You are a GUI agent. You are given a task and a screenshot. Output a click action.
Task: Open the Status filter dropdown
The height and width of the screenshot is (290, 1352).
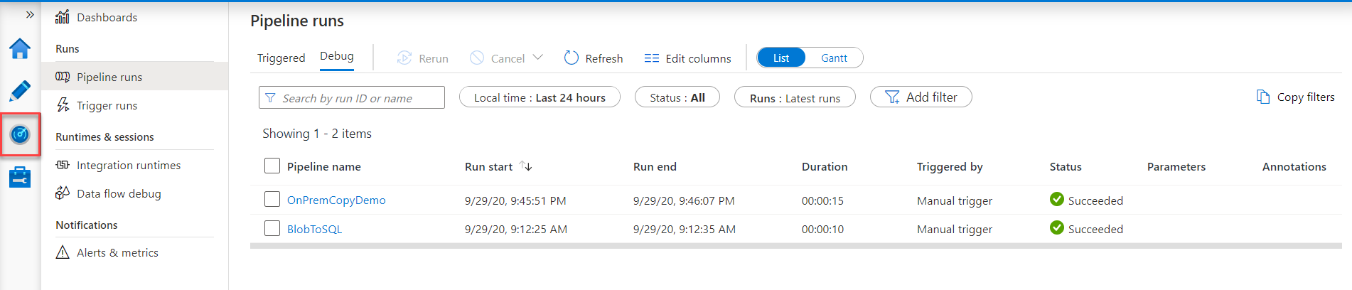point(677,97)
